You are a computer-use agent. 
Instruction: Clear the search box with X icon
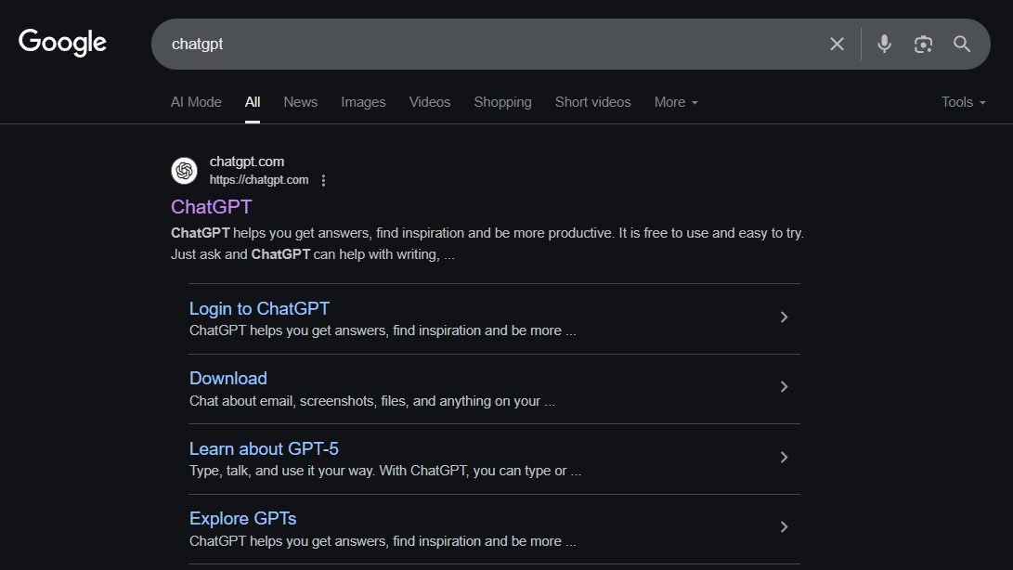click(837, 44)
